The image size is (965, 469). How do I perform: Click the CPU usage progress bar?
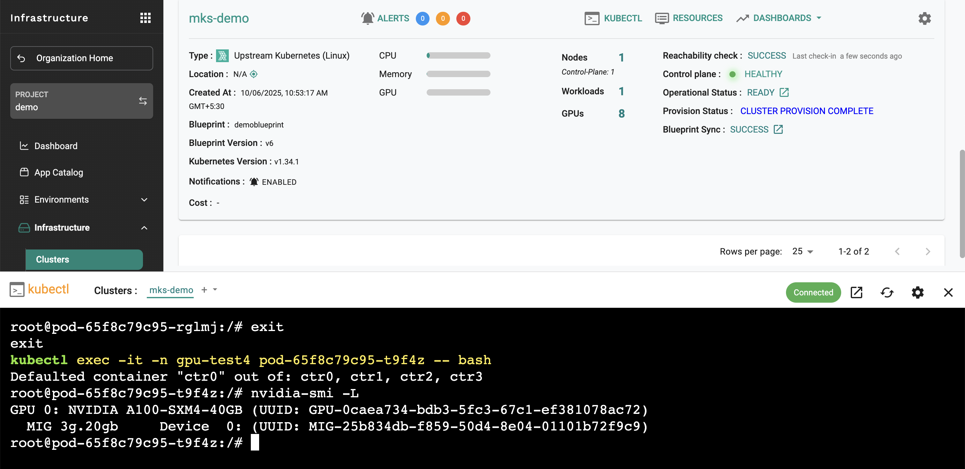(458, 55)
